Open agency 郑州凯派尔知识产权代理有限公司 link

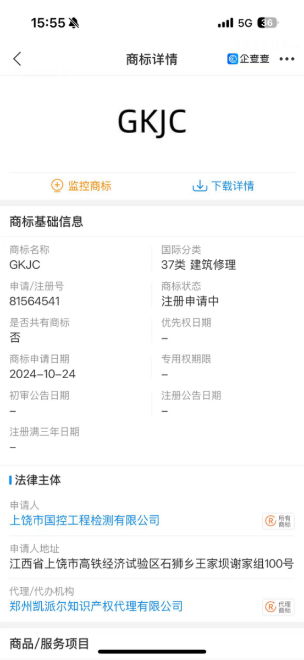[x=96, y=606]
